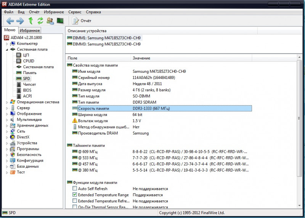Open the green graph monitor toolbar icon

click(x=60, y=21)
